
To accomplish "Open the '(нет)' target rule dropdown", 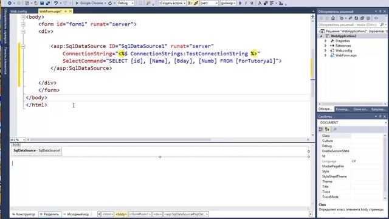I will pos(209,3).
